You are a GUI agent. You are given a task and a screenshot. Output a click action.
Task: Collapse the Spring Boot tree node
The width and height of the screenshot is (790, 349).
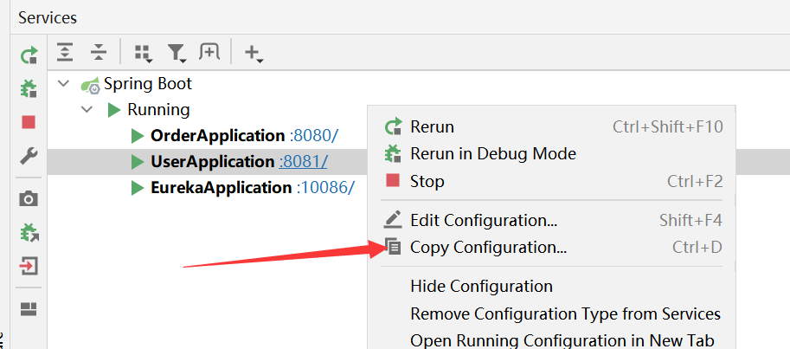[x=63, y=83]
